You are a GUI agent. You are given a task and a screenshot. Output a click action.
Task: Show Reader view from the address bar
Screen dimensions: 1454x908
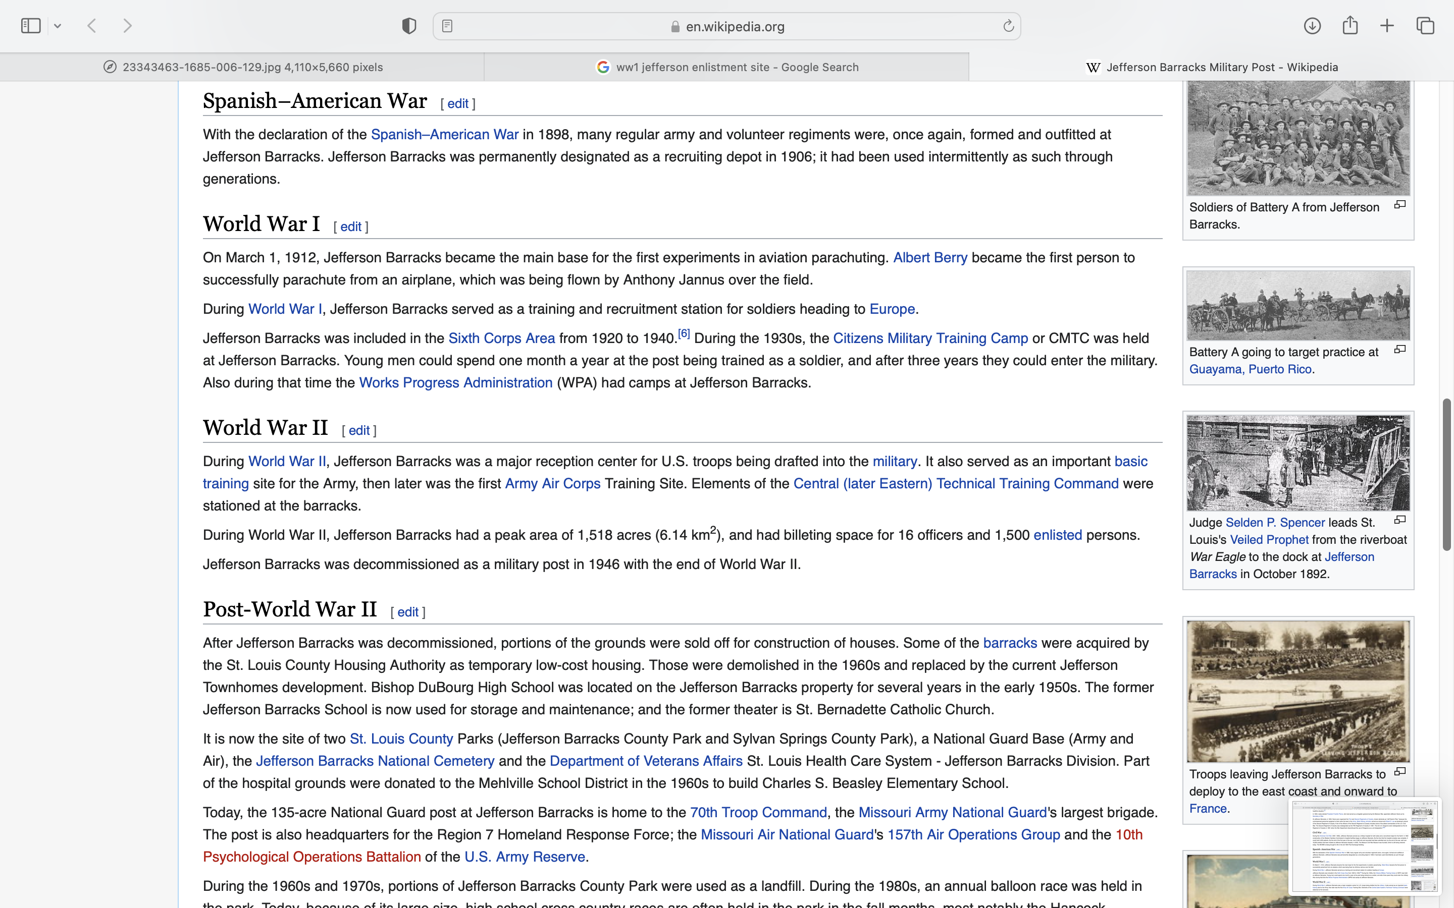(447, 26)
